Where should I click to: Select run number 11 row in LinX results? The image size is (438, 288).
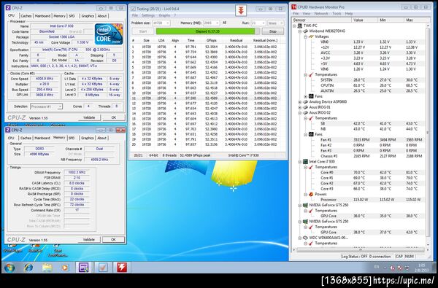click(206, 98)
